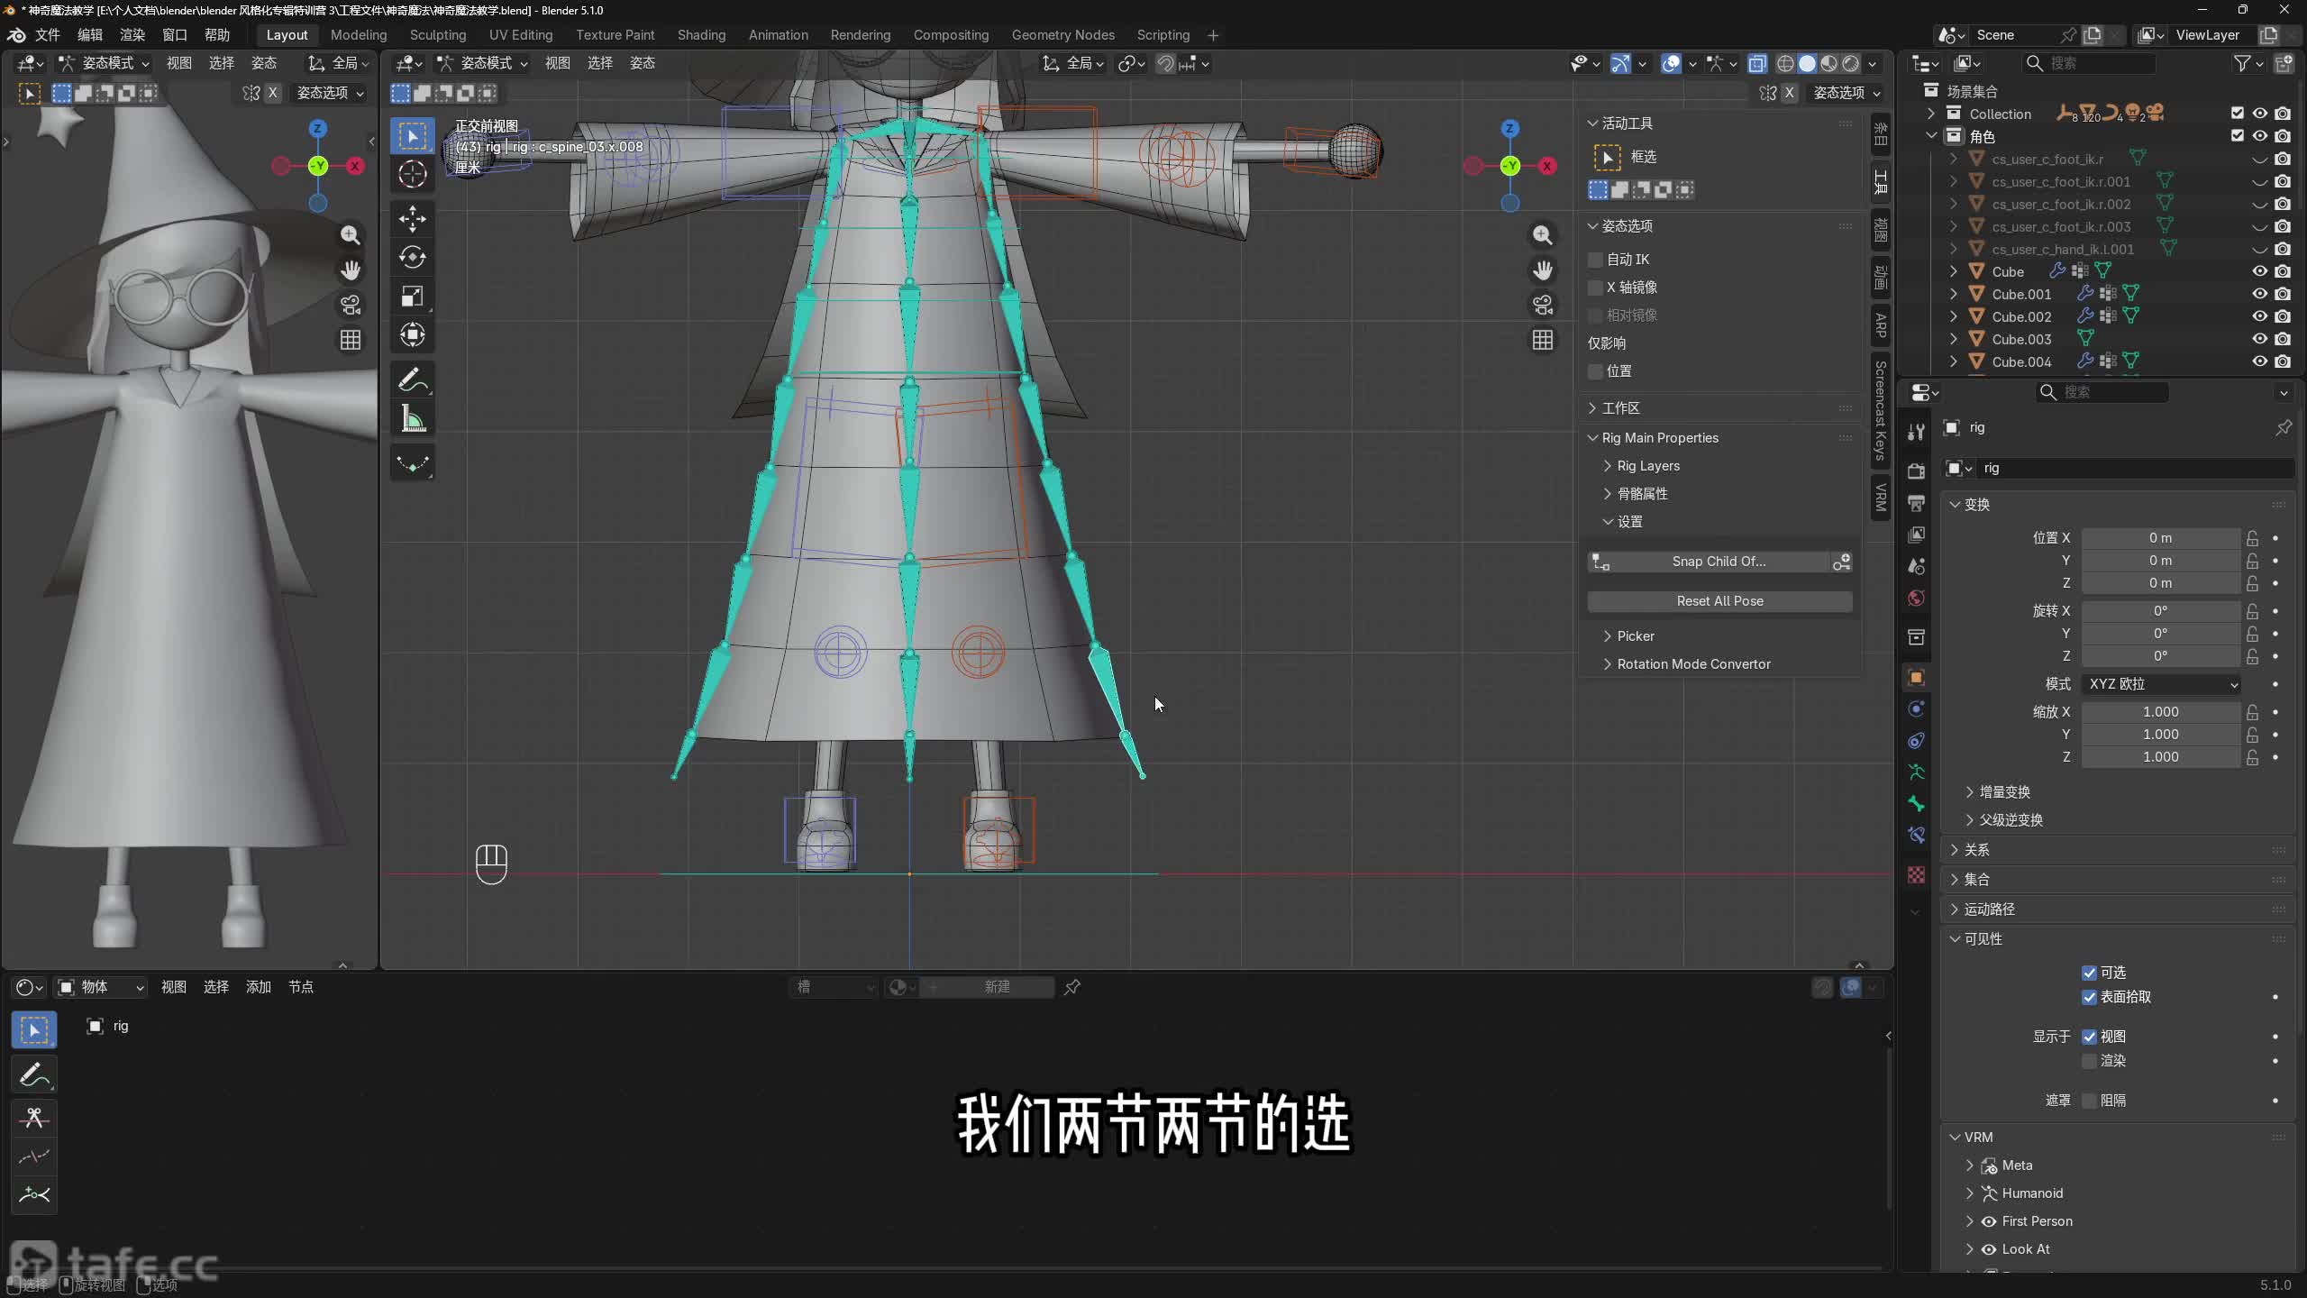Hide Cube.002 using its eye icon
2307x1298 pixels.
[2259, 316]
